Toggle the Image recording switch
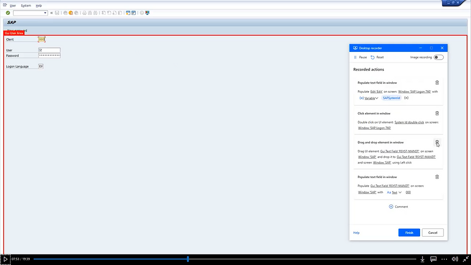The width and height of the screenshot is (471, 265). tap(438, 57)
